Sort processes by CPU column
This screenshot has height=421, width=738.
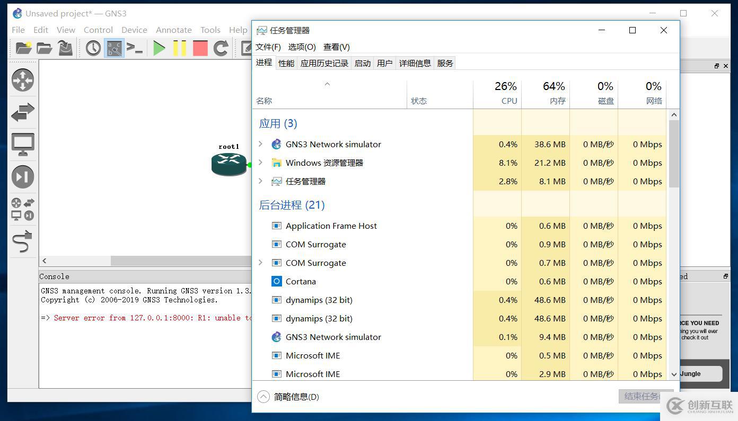497,93
